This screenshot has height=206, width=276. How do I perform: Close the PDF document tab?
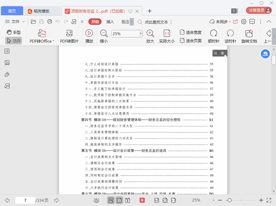point(137,11)
